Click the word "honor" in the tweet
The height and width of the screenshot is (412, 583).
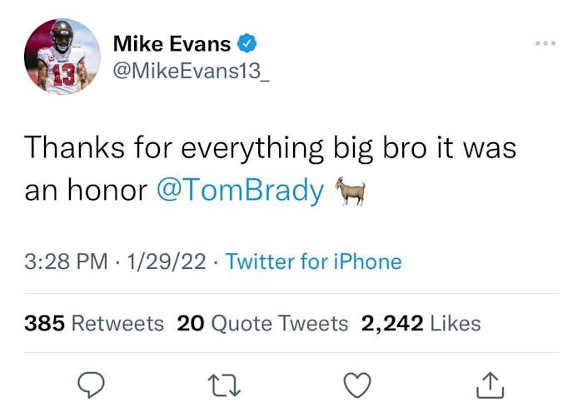(108, 191)
